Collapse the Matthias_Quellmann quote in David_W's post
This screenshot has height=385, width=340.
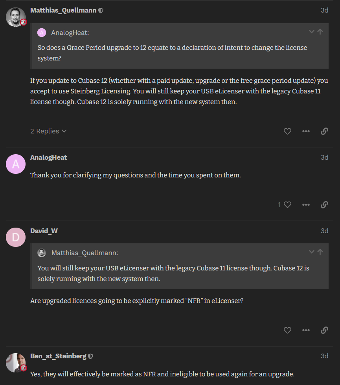point(312,252)
